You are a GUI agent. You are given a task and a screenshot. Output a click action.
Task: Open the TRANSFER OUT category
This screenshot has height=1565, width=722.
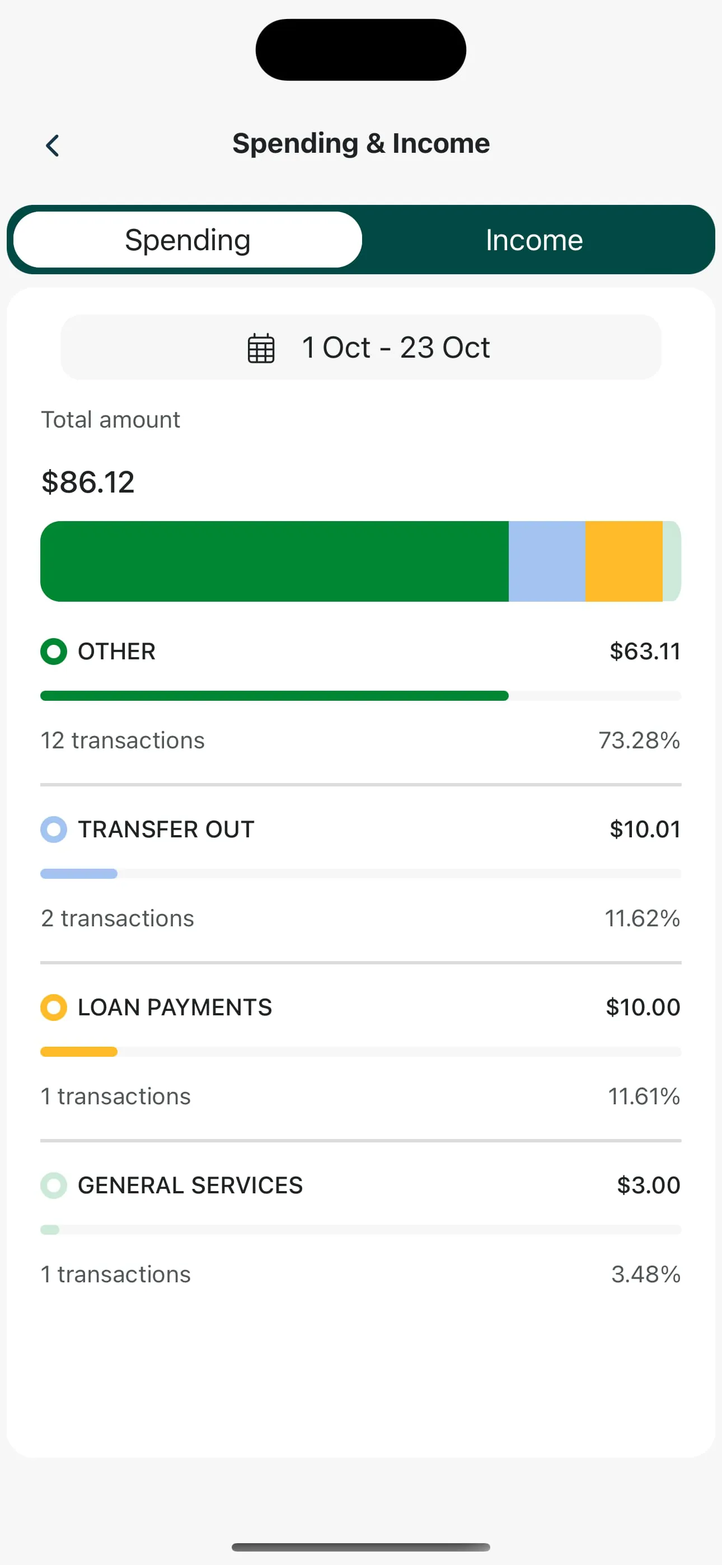point(166,830)
